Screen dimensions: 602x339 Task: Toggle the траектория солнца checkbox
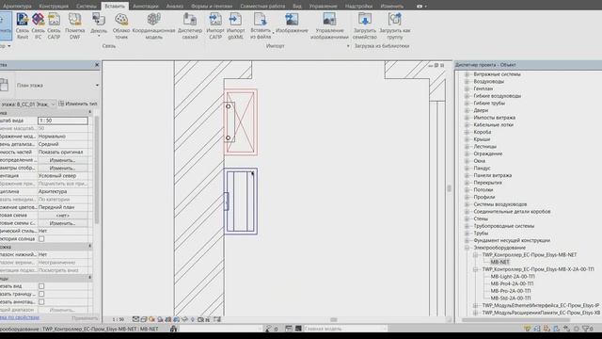coord(41,238)
